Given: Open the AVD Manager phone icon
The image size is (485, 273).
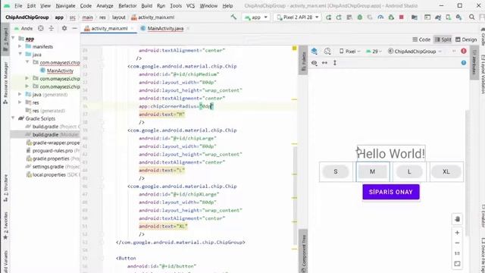Looking at the screenshot, I should (448, 17).
